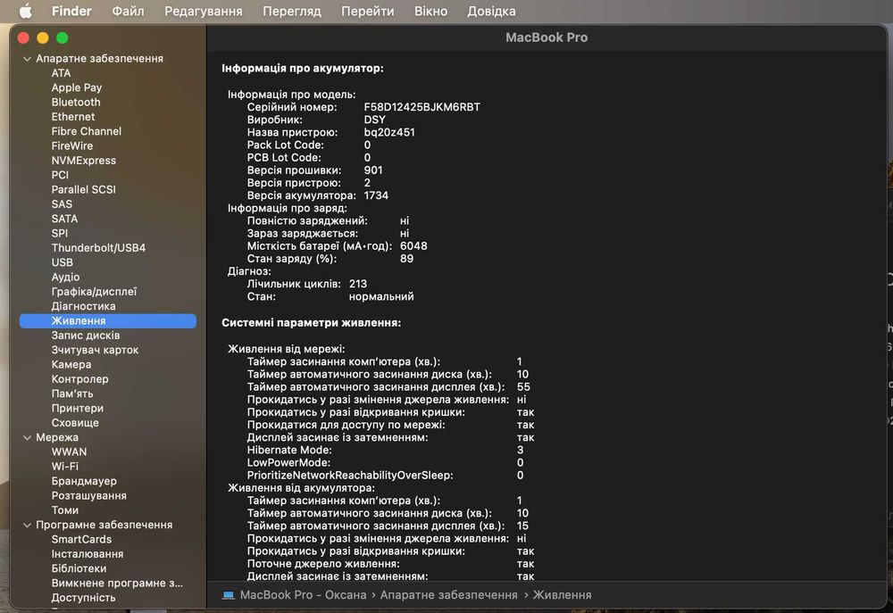Select PCI in the sidebar
This screenshot has width=893, height=613.
[x=60, y=175]
